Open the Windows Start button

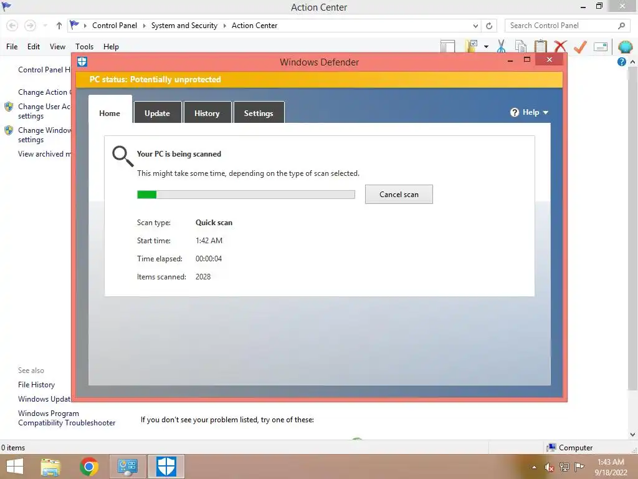point(15,467)
